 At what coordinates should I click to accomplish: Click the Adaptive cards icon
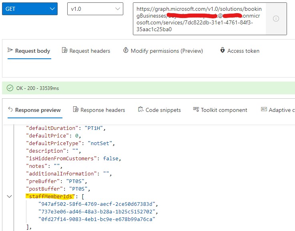[264, 109]
